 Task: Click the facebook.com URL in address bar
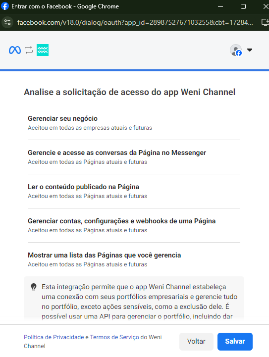[x=135, y=22]
